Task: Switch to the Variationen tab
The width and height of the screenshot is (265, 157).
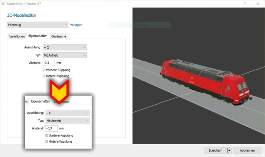Action: [x=17, y=36]
